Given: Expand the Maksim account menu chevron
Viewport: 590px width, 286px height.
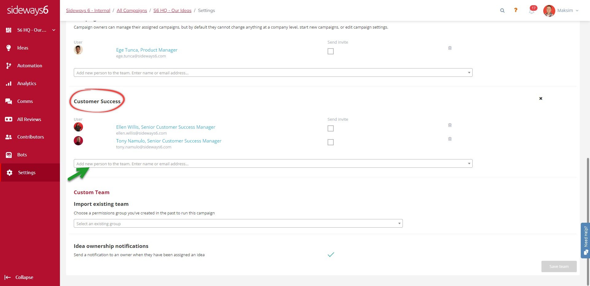Looking at the screenshot, I should pyautogui.click(x=577, y=10).
